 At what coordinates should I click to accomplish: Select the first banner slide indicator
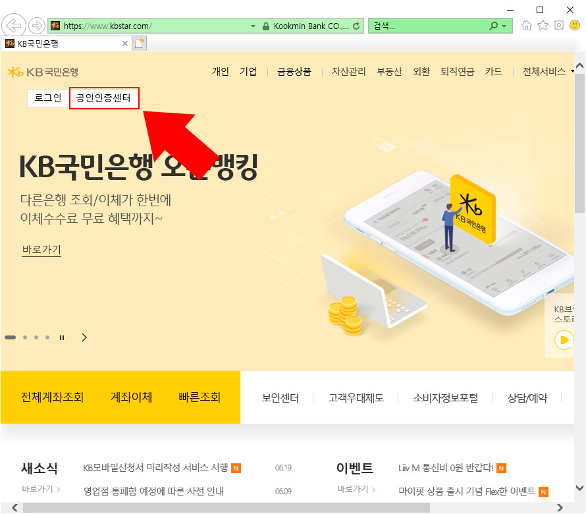10,337
